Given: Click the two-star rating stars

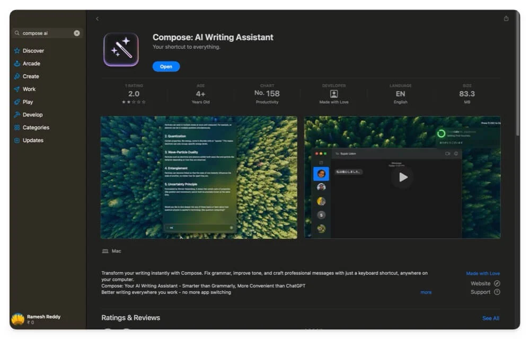Looking at the screenshot, I should (x=134, y=102).
